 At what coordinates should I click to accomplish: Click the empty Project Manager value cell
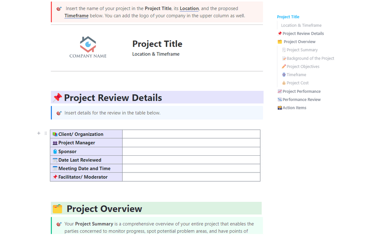pos(191,143)
